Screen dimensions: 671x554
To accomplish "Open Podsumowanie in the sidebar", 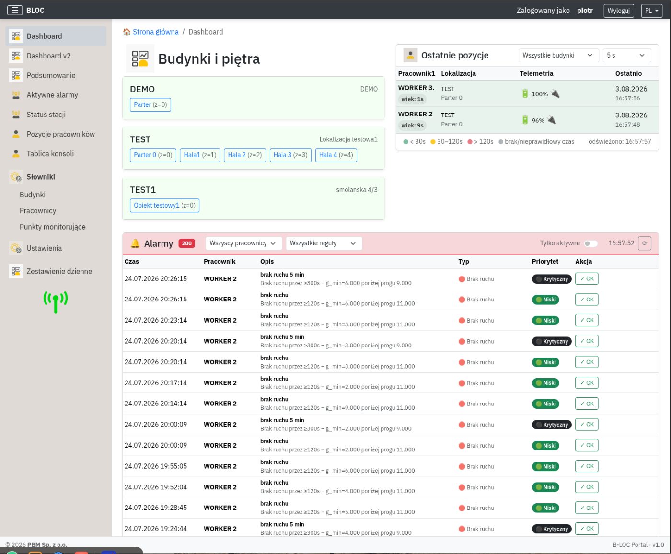I will click(x=56, y=75).
